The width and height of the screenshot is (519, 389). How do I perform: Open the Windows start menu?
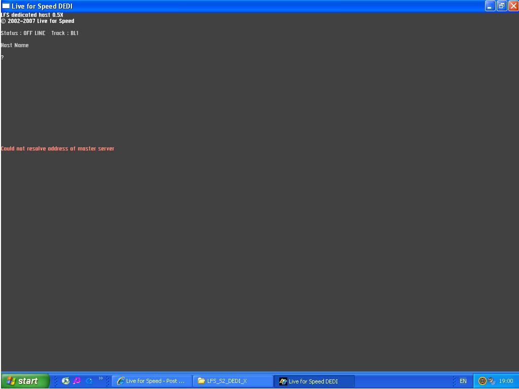tap(25, 381)
